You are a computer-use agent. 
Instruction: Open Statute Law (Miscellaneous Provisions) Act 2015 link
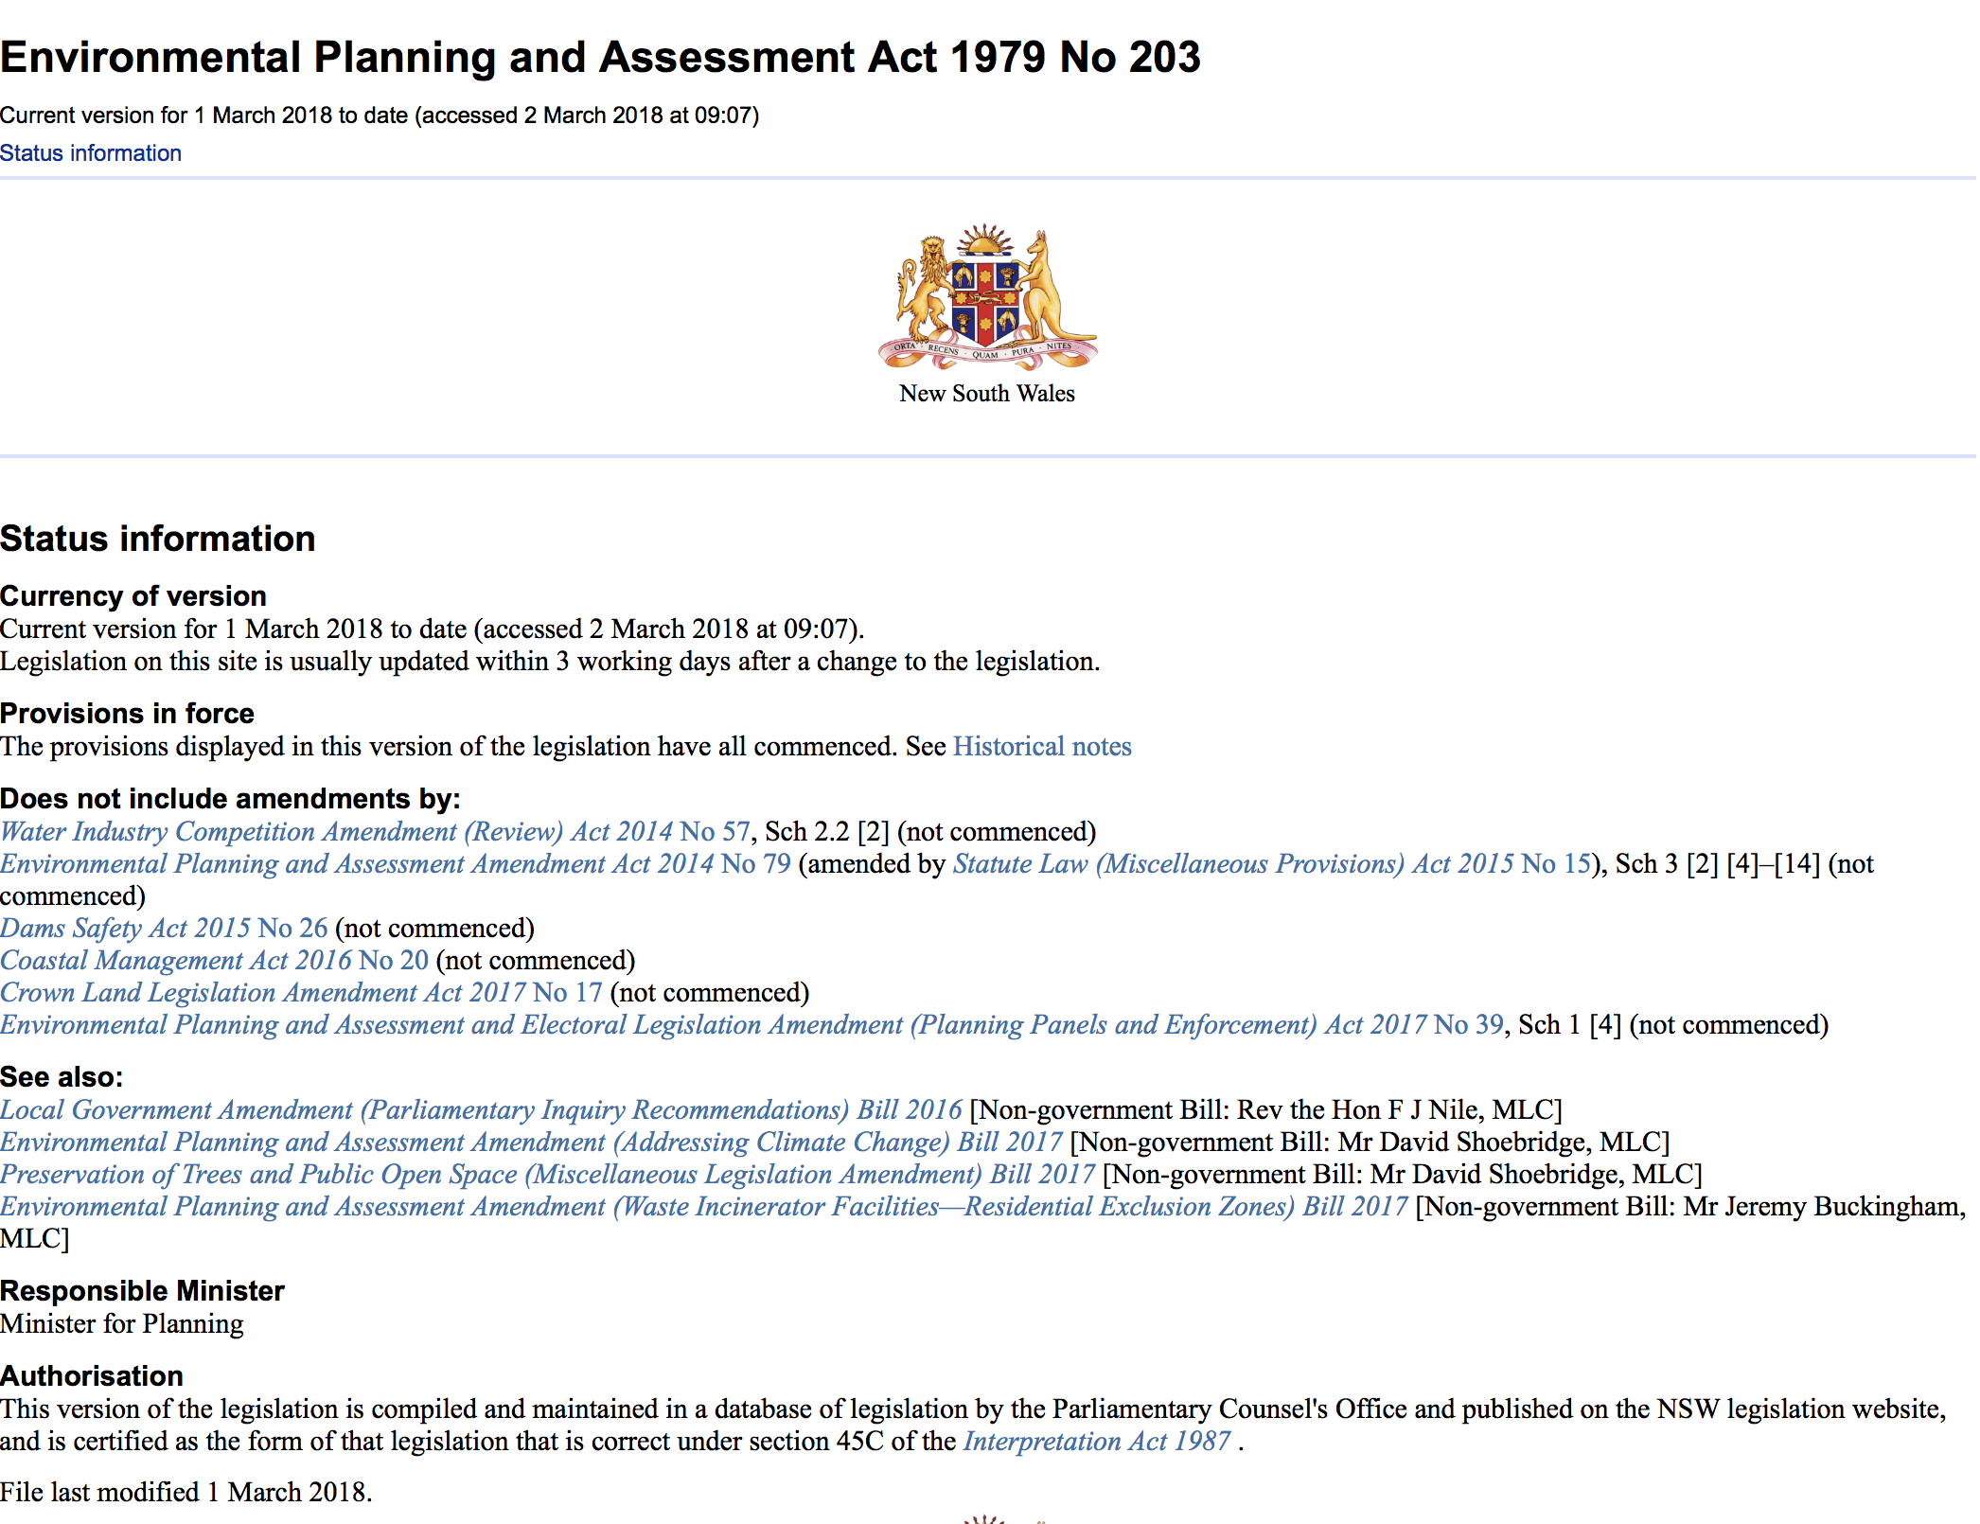1271,864
